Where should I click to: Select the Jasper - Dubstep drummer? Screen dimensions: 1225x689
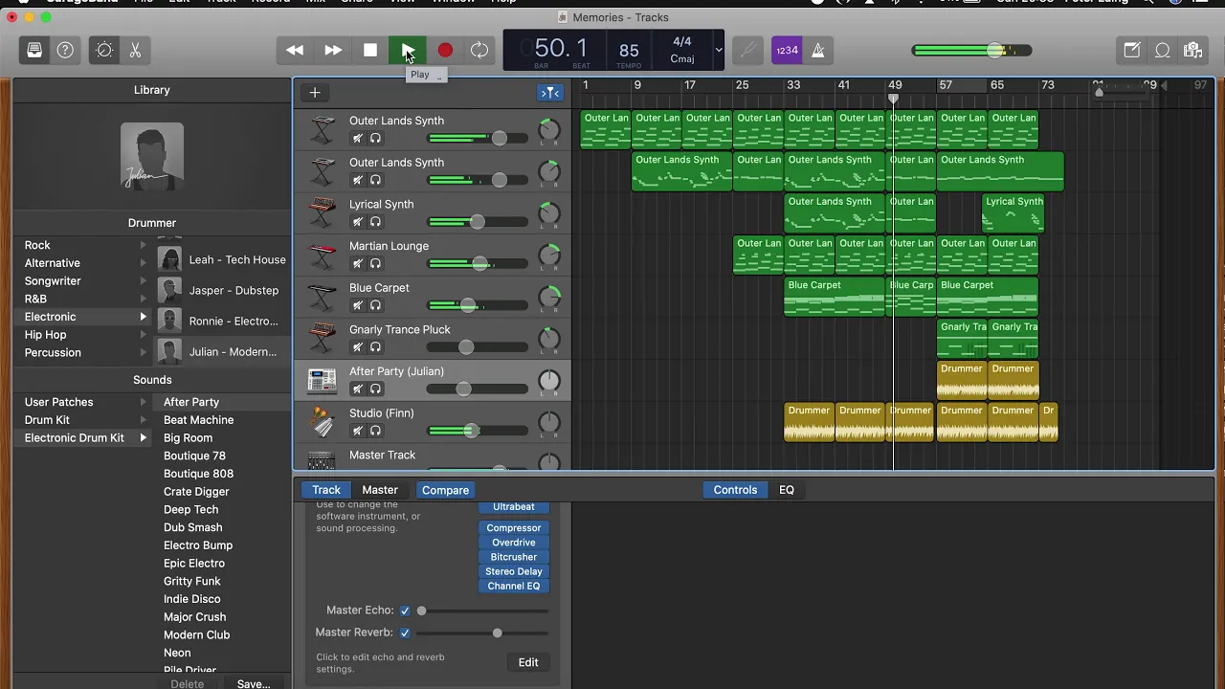223,290
